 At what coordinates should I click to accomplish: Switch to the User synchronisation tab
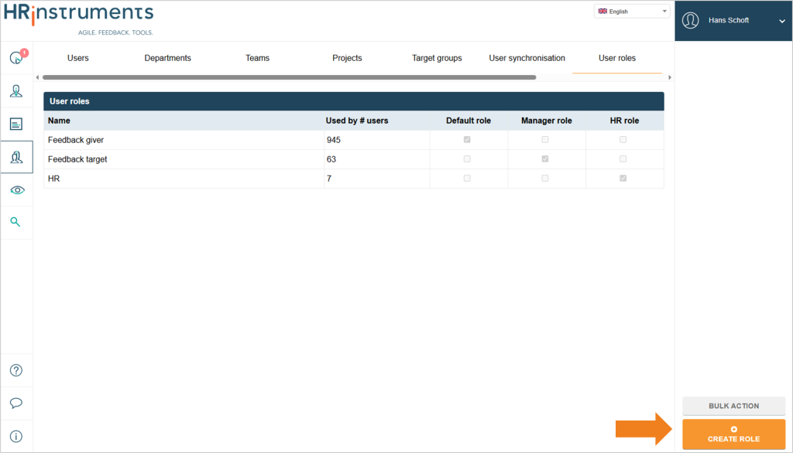coord(527,58)
